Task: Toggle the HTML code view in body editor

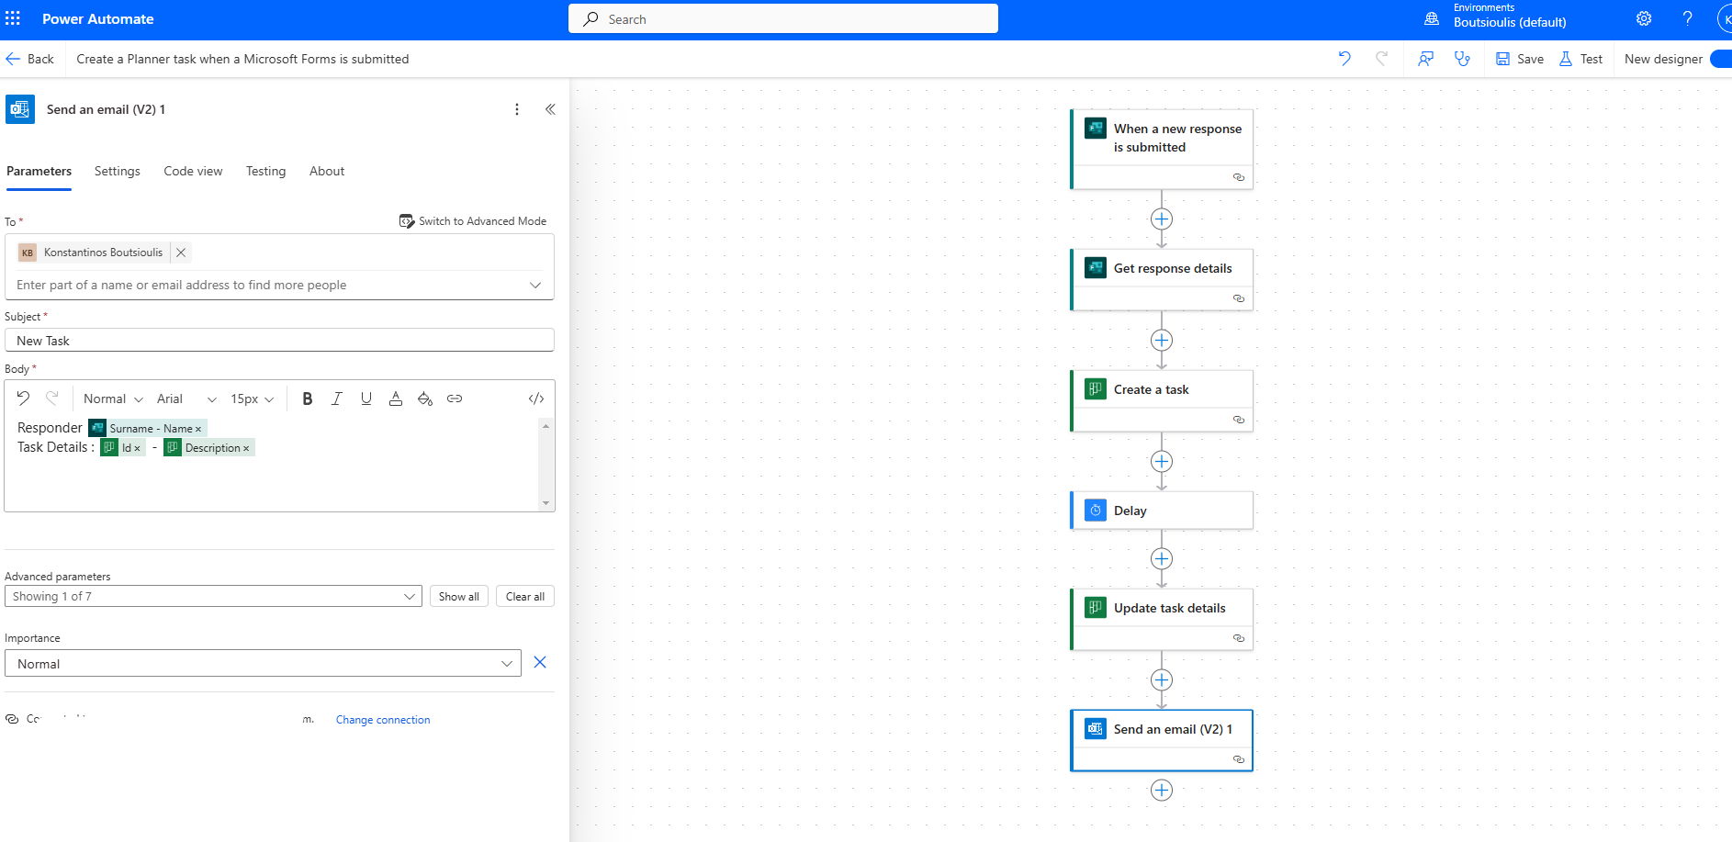Action: click(x=536, y=399)
